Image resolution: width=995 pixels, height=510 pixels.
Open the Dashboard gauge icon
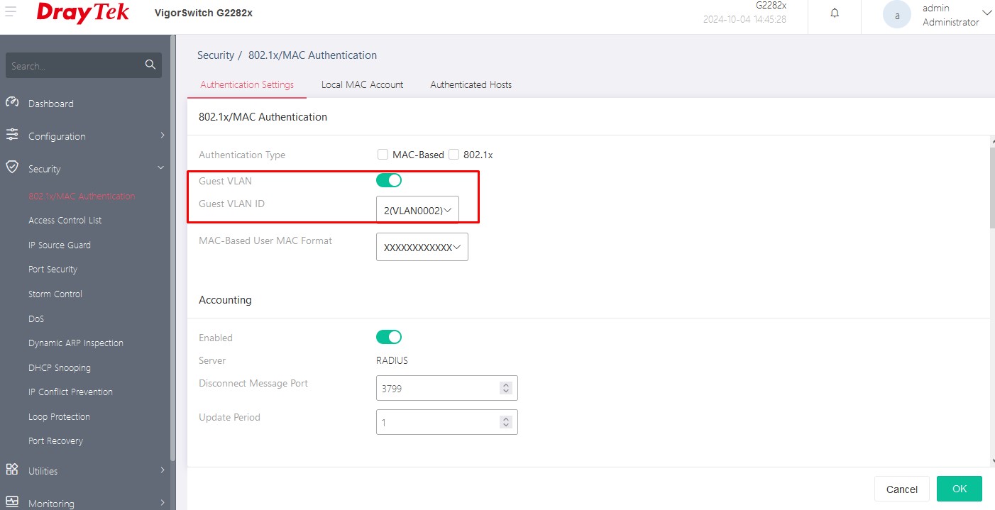(12, 103)
